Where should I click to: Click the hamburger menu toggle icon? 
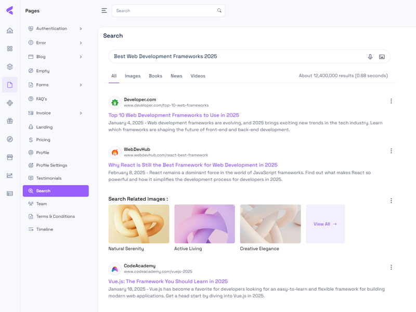click(x=104, y=10)
